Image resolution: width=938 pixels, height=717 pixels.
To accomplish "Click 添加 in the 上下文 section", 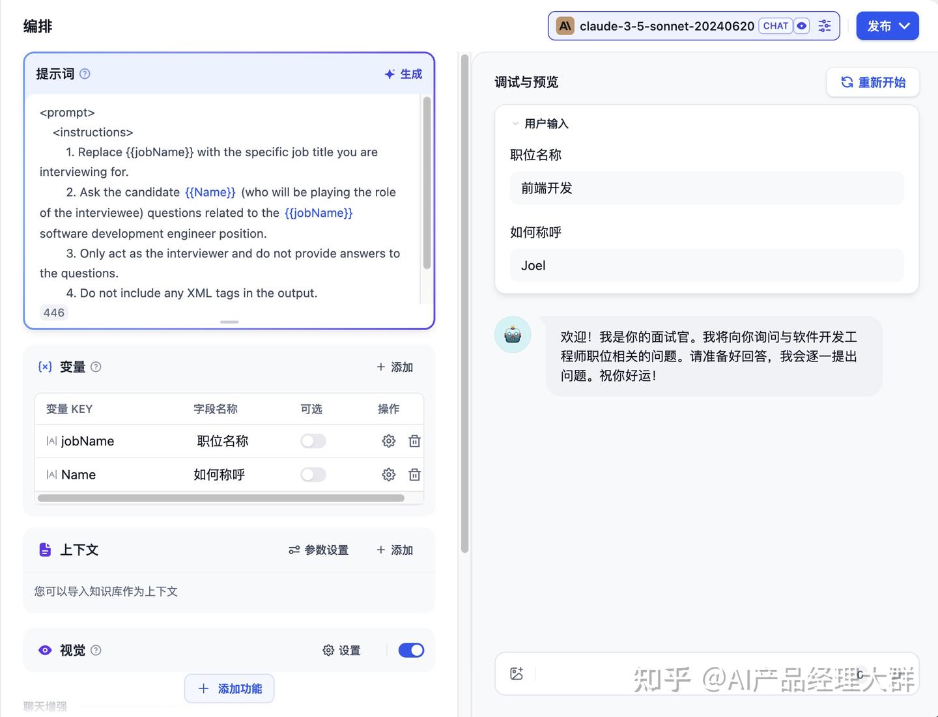I will click(x=395, y=550).
